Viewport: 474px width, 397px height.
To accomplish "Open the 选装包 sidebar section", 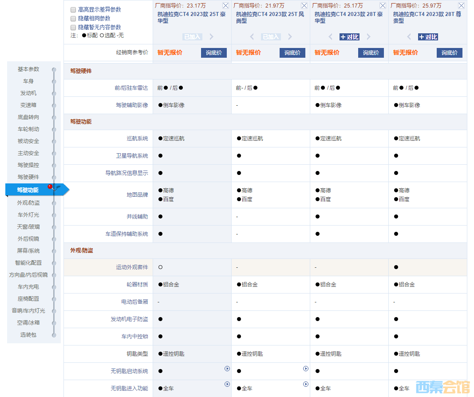I will tap(29, 335).
